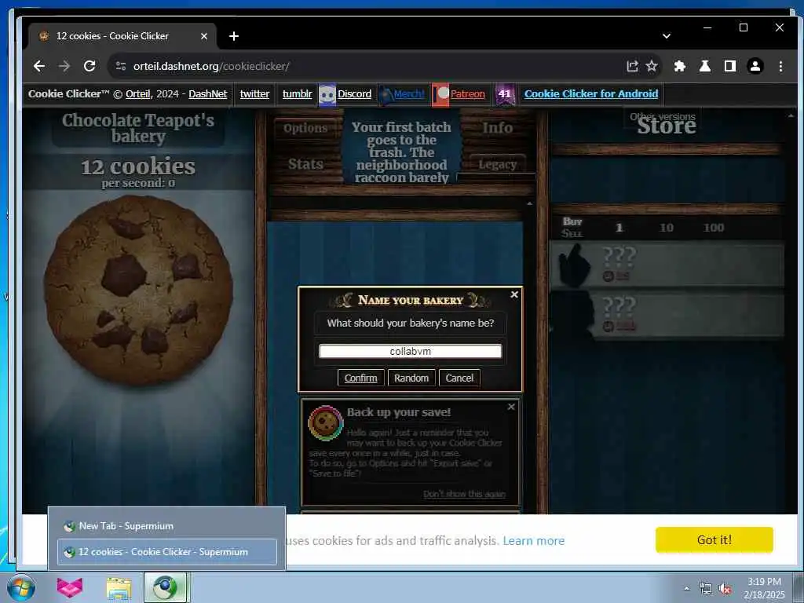Viewport: 804px width, 603px height.
Task: Click the Discord icon in top bar
Action: (x=327, y=94)
